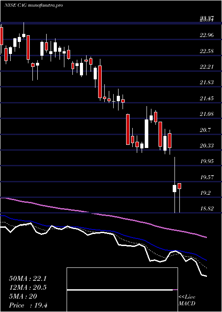Image resolution: width=222 pixels, height=312 pixels.
Task: Click the 21.83 price axis label
Action: 206,82
